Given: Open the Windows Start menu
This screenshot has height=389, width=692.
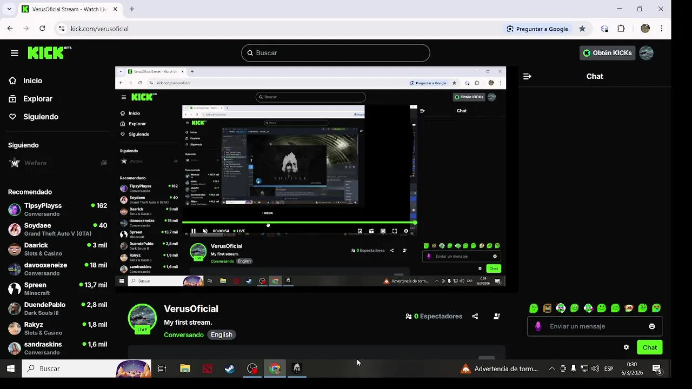Looking at the screenshot, I should 10,368.
